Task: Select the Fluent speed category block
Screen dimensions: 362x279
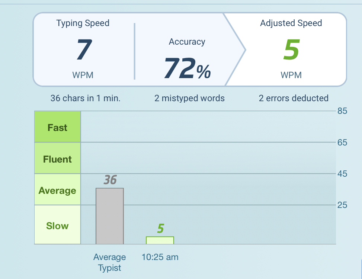Action: [58, 159]
